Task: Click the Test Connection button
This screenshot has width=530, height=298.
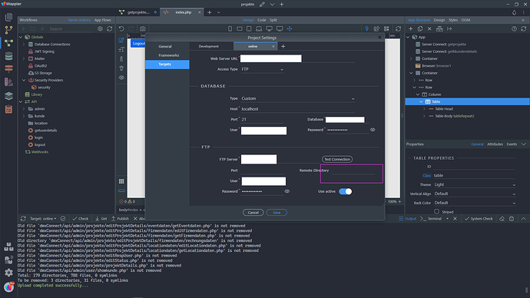Action: click(337, 159)
